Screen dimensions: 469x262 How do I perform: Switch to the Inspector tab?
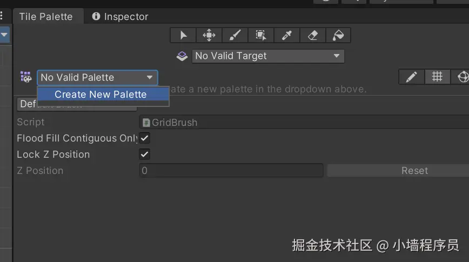[120, 17]
